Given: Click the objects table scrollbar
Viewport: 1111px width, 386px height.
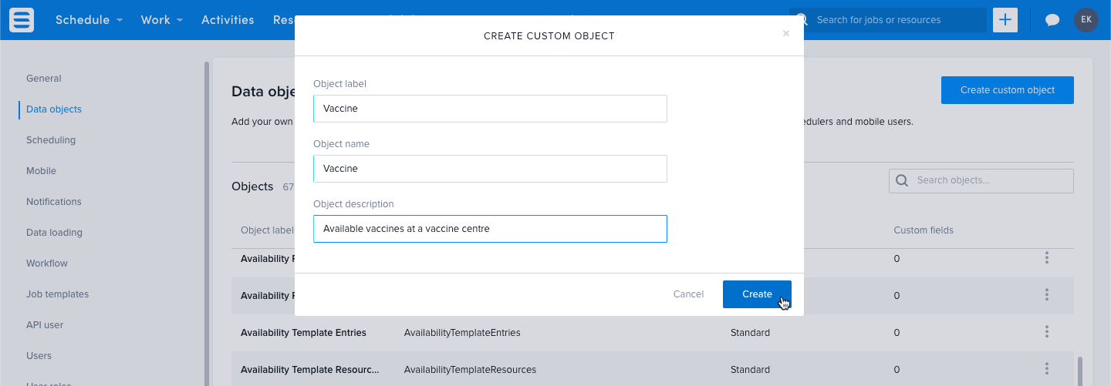Looking at the screenshot, I should pyautogui.click(x=1080, y=370).
